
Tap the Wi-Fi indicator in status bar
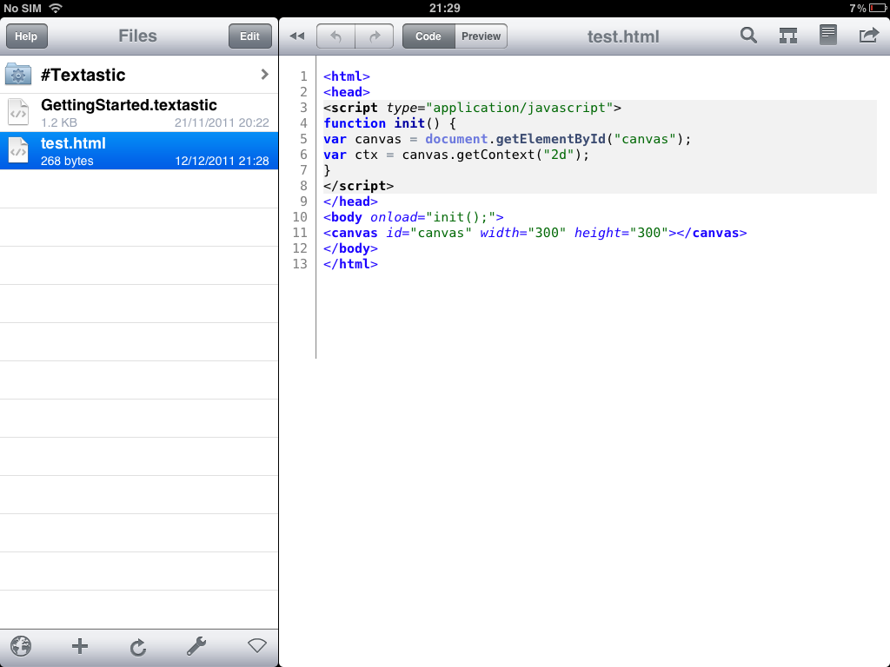(x=56, y=8)
